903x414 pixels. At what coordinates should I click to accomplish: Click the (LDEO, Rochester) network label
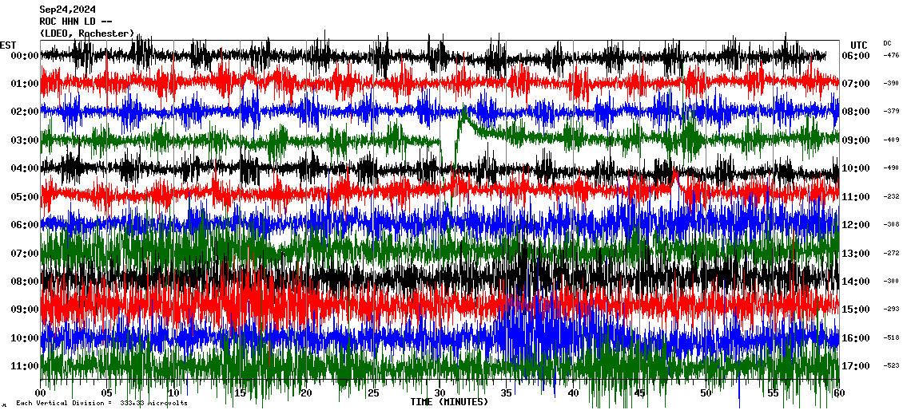coord(87,34)
